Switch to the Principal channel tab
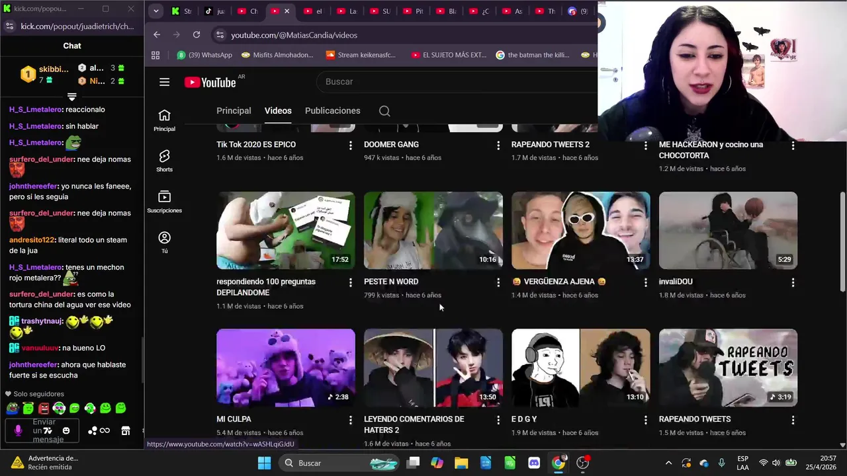 tap(234, 110)
